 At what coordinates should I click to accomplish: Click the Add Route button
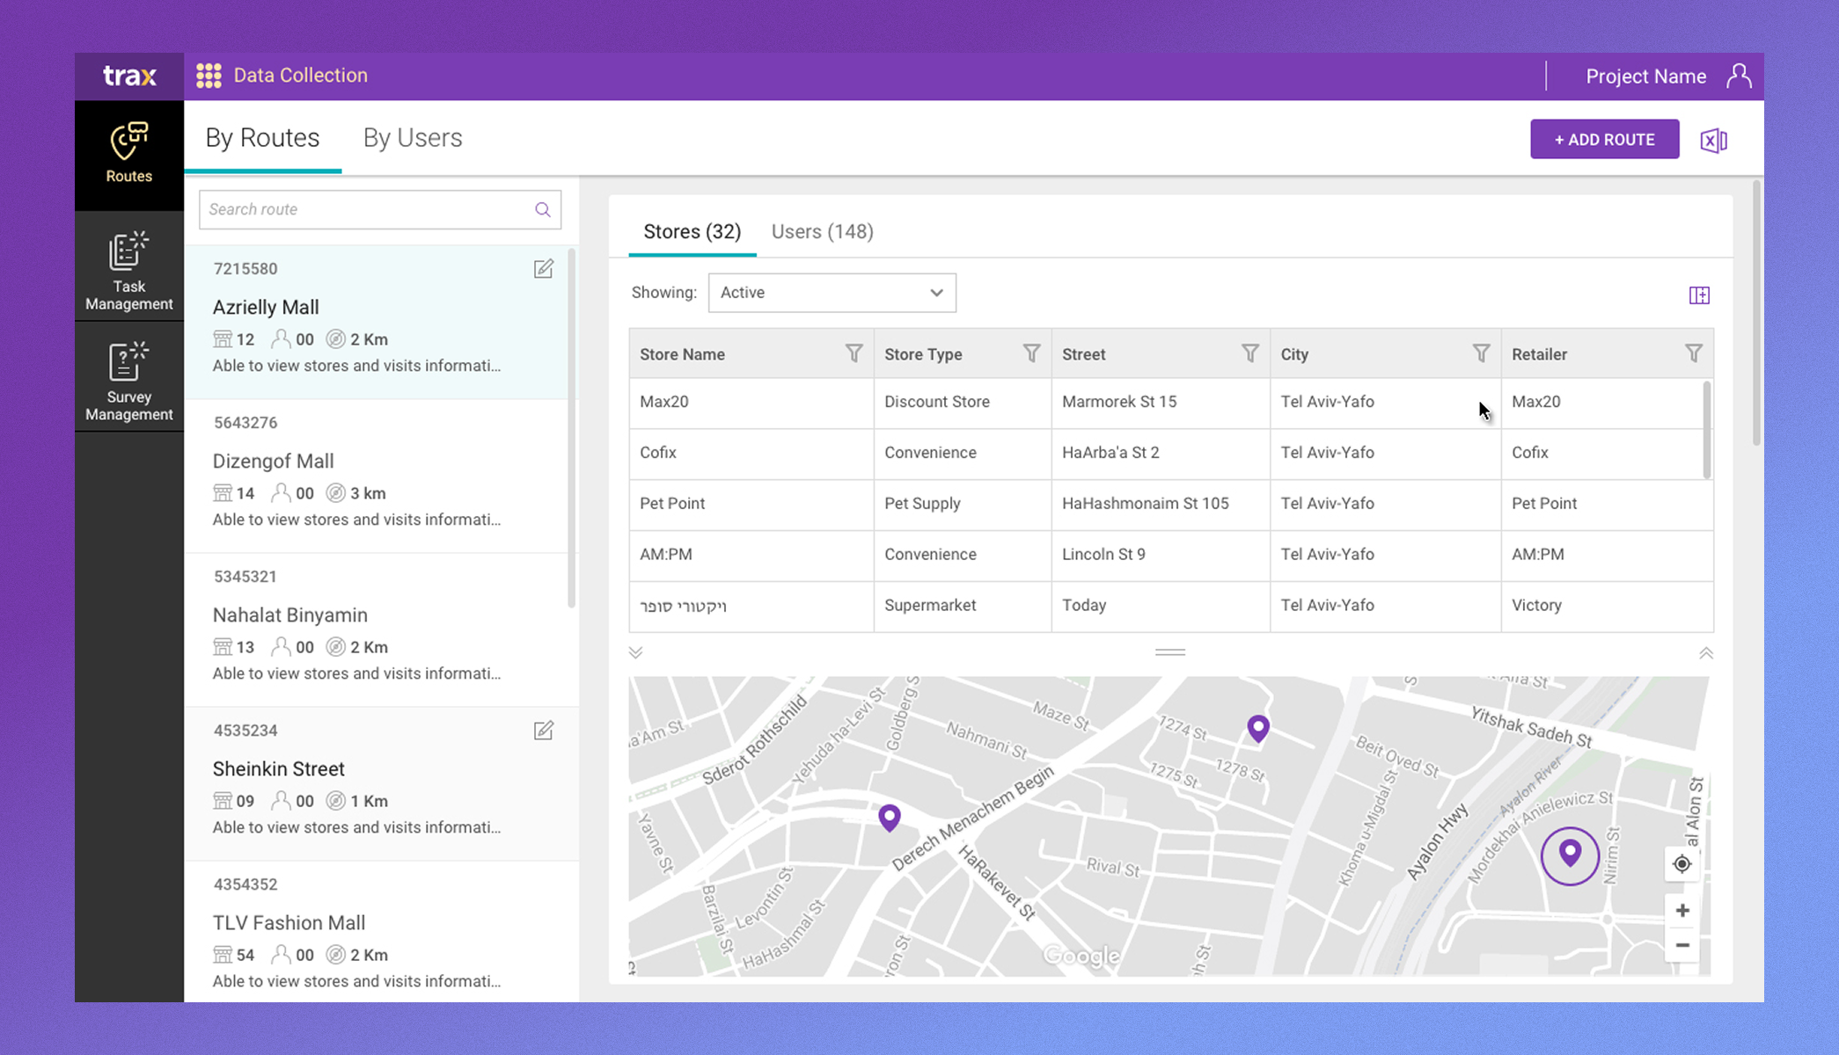1604,140
